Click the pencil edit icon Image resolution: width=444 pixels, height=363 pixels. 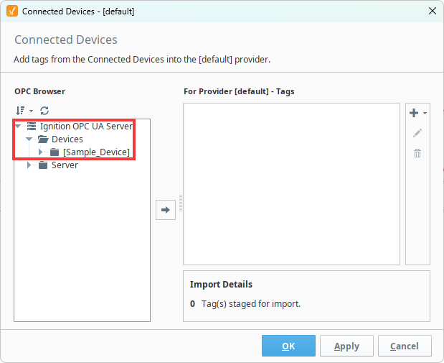point(417,133)
